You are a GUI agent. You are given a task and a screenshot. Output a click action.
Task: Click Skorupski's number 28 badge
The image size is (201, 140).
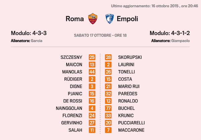(109, 57)
